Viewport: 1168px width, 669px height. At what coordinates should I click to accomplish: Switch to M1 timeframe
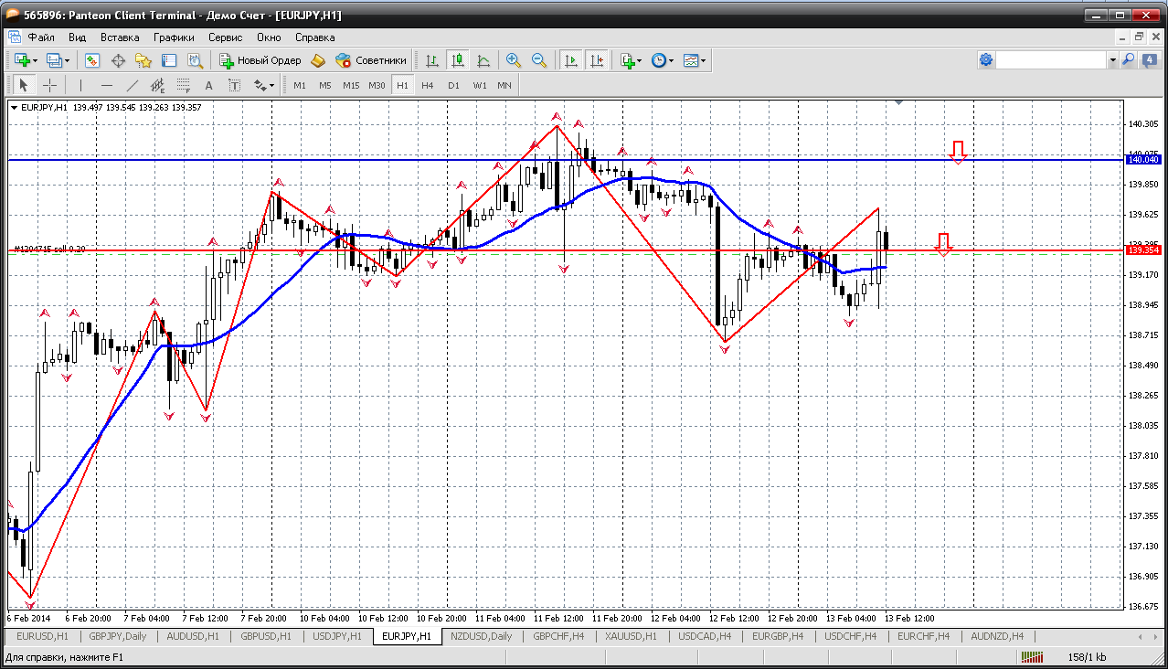click(300, 85)
